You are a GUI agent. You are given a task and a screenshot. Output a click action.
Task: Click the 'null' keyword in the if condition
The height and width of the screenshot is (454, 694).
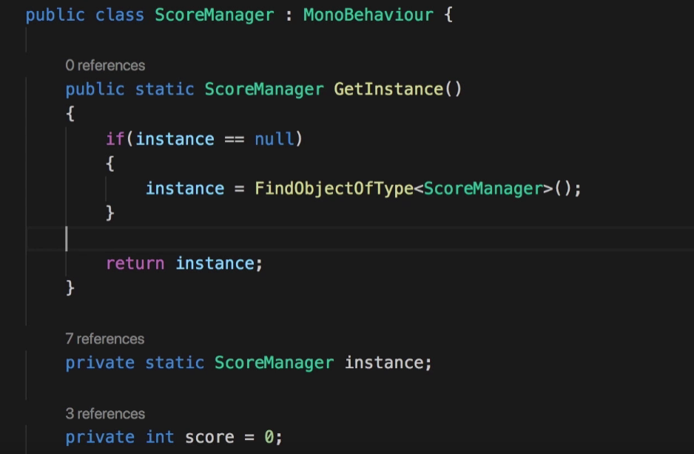pyautogui.click(x=274, y=138)
